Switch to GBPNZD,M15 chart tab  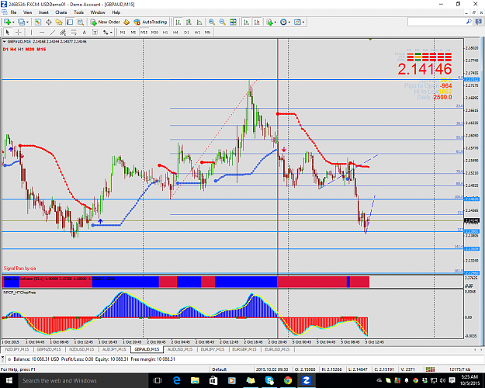[49, 349]
